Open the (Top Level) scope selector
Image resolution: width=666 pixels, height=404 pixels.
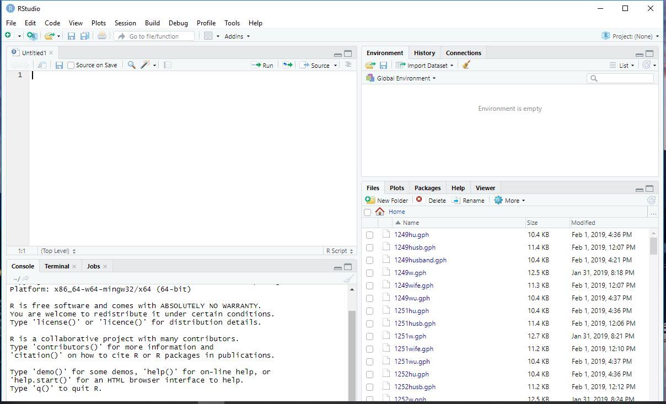point(58,251)
